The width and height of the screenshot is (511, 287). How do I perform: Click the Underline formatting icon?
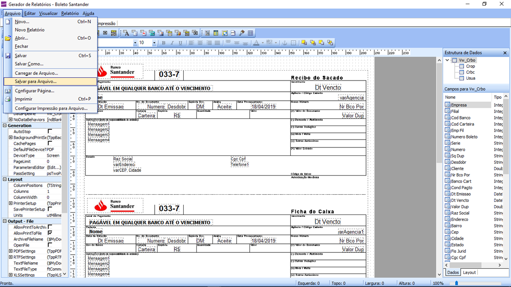pyautogui.click(x=180, y=43)
